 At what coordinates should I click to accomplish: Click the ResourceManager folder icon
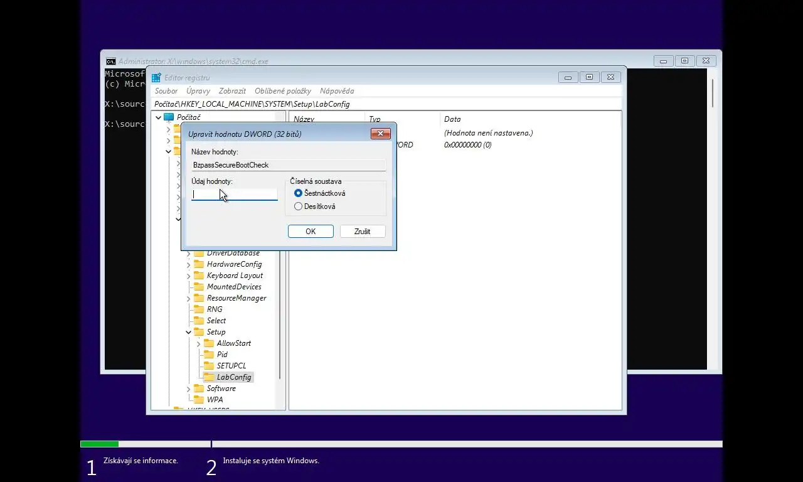(x=199, y=298)
